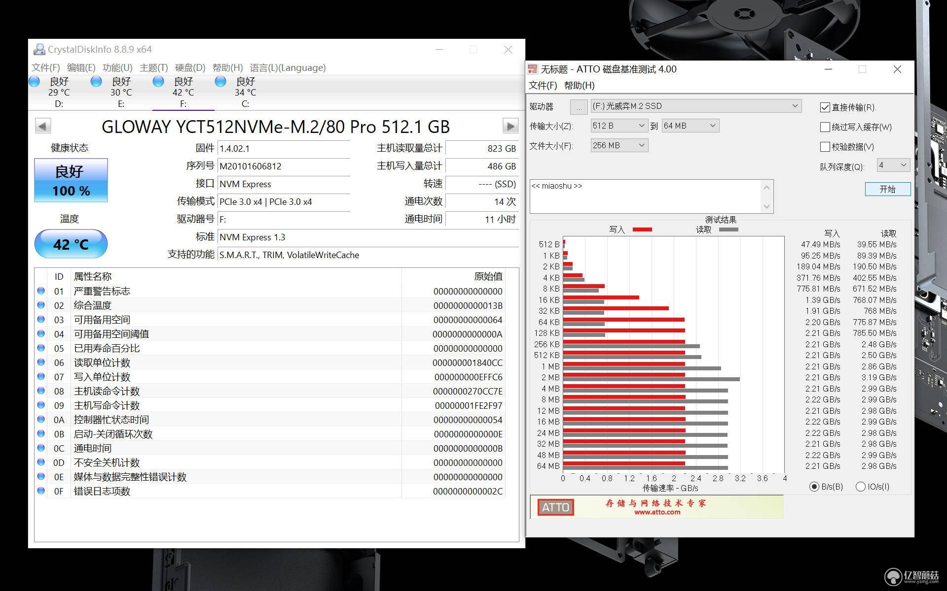This screenshot has height=591, width=947.
Task: Click status dot for attribute 01 严重警告标志
Action: (41, 291)
